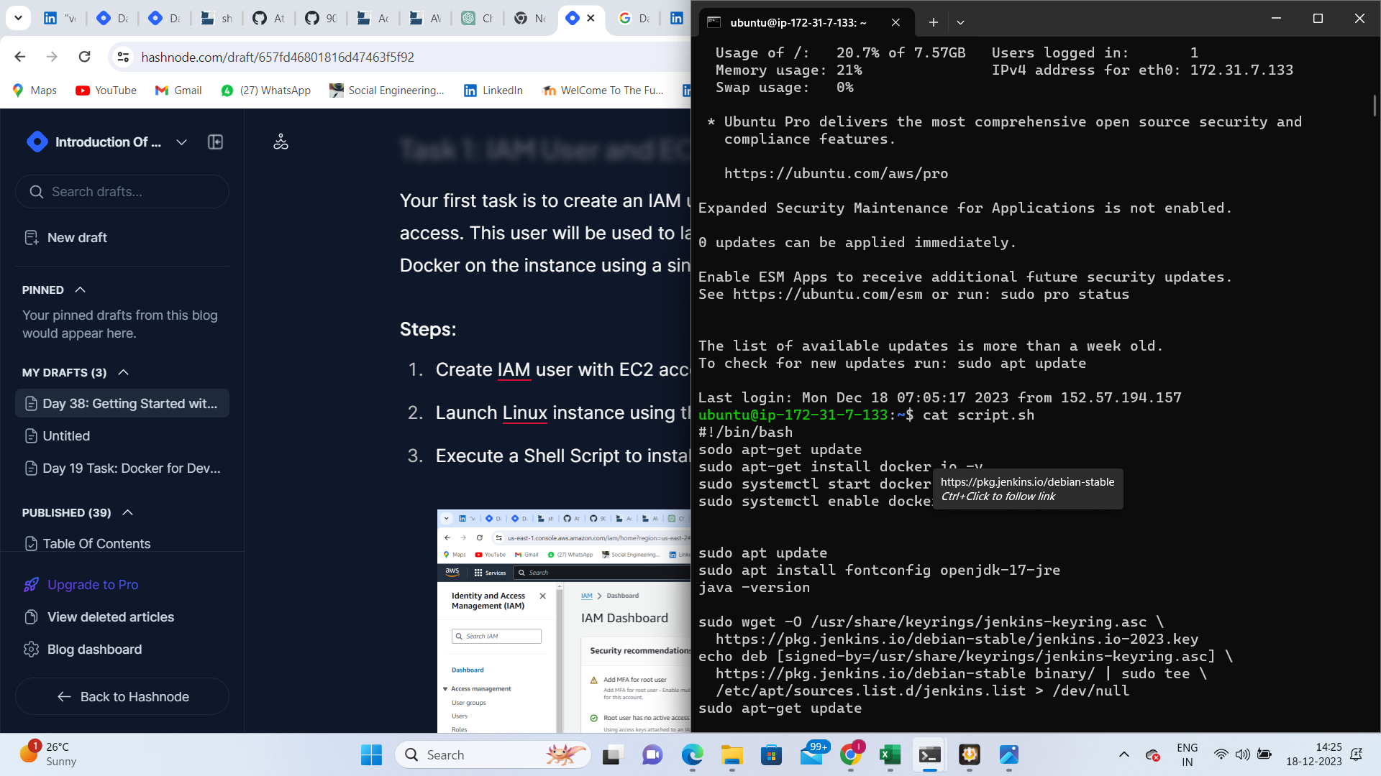Open the blog name dropdown chevron
This screenshot has height=776, width=1381.
coord(182,142)
